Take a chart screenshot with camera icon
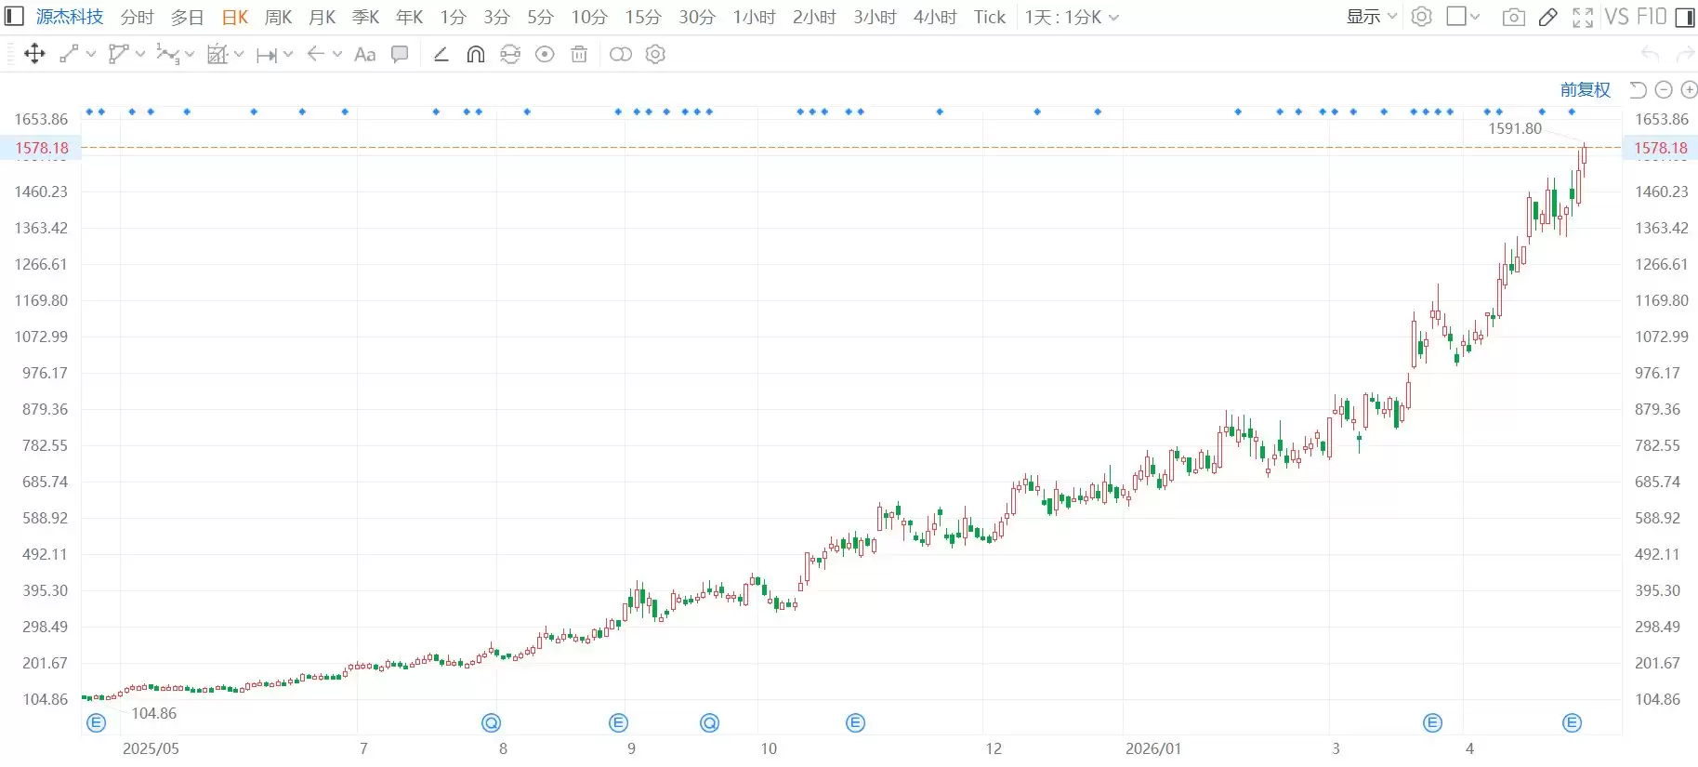 [x=1513, y=17]
